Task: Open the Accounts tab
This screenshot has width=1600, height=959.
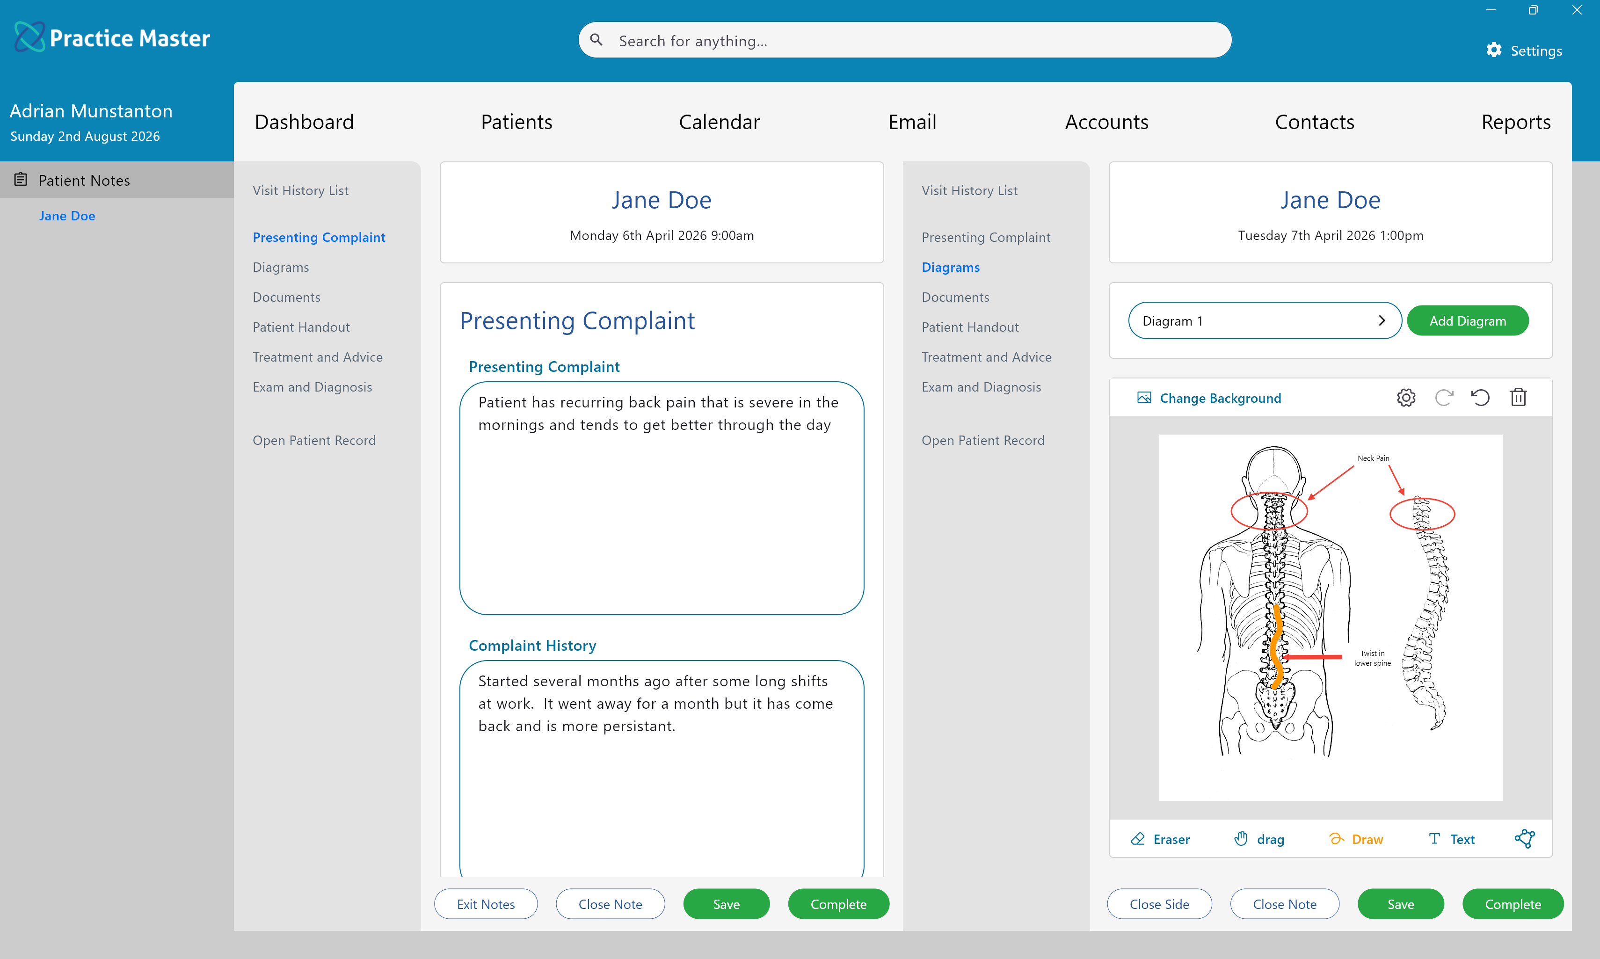Action: [1106, 122]
